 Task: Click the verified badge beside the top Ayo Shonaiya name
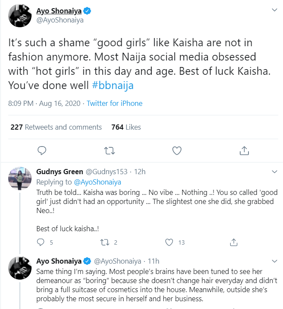(x=87, y=11)
